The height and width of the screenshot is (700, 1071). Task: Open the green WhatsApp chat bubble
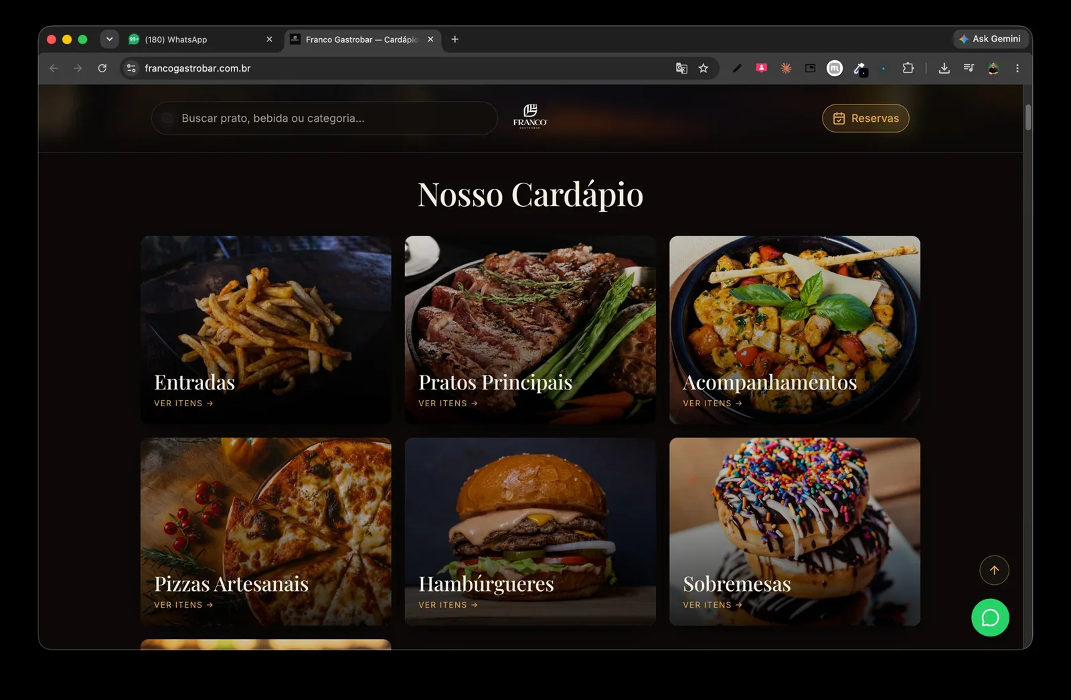(x=990, y=618)
